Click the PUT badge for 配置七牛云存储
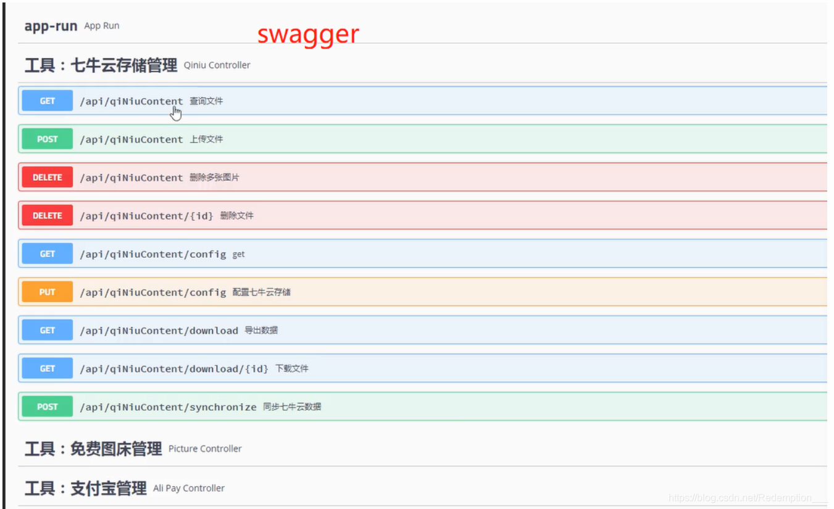Image resolution: width=834 pixels, height=509 pixels. click(48, 292)
